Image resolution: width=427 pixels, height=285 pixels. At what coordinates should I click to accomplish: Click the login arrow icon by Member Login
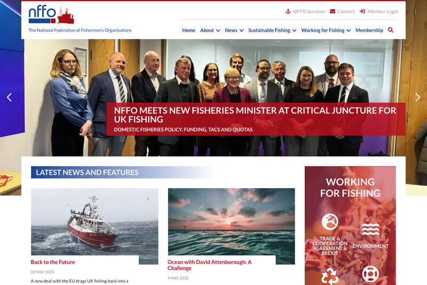pyautogui.click(x=362, y=11)
